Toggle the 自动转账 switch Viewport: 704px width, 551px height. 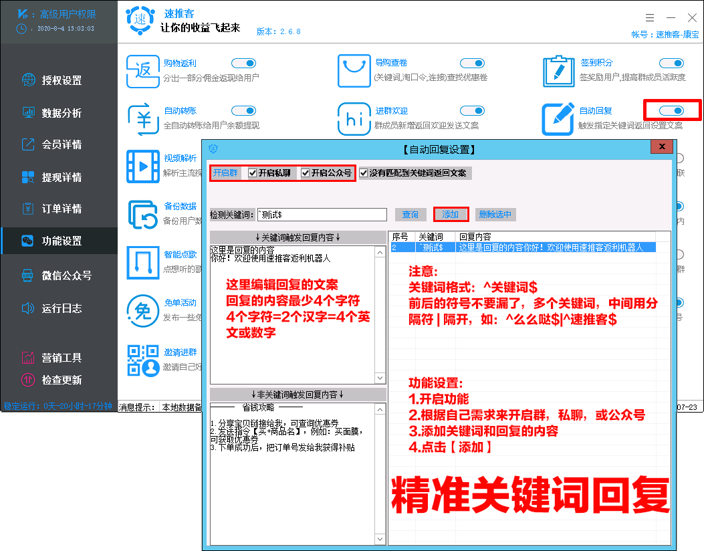pyautogui.click(x=244, y=110)
